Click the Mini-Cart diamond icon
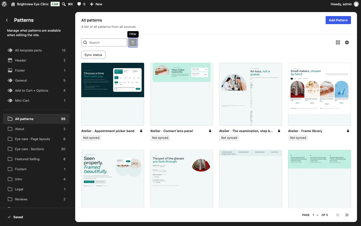The width and height of the screenshot is (361, 226). coord(10,100)
